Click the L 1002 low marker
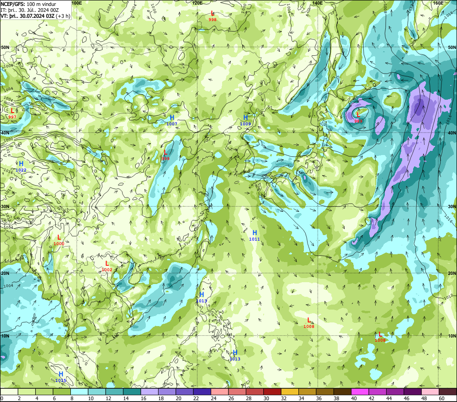This screenshot has width=457, height=402. (x=107, y=266)
